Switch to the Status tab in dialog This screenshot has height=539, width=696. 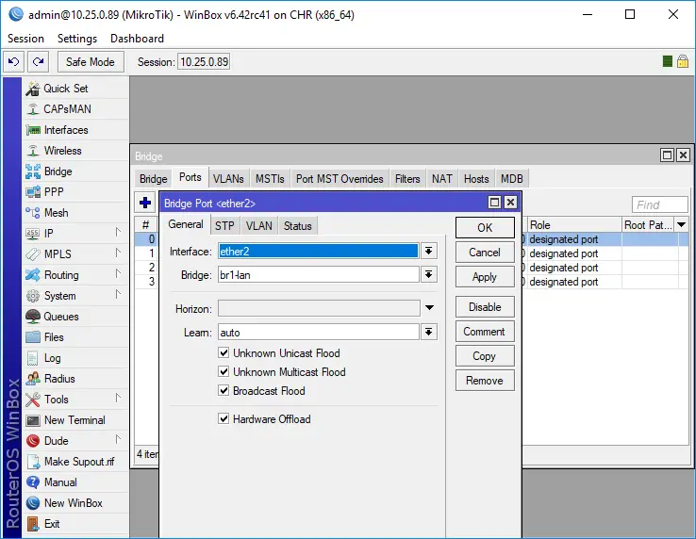coord(298,226)
